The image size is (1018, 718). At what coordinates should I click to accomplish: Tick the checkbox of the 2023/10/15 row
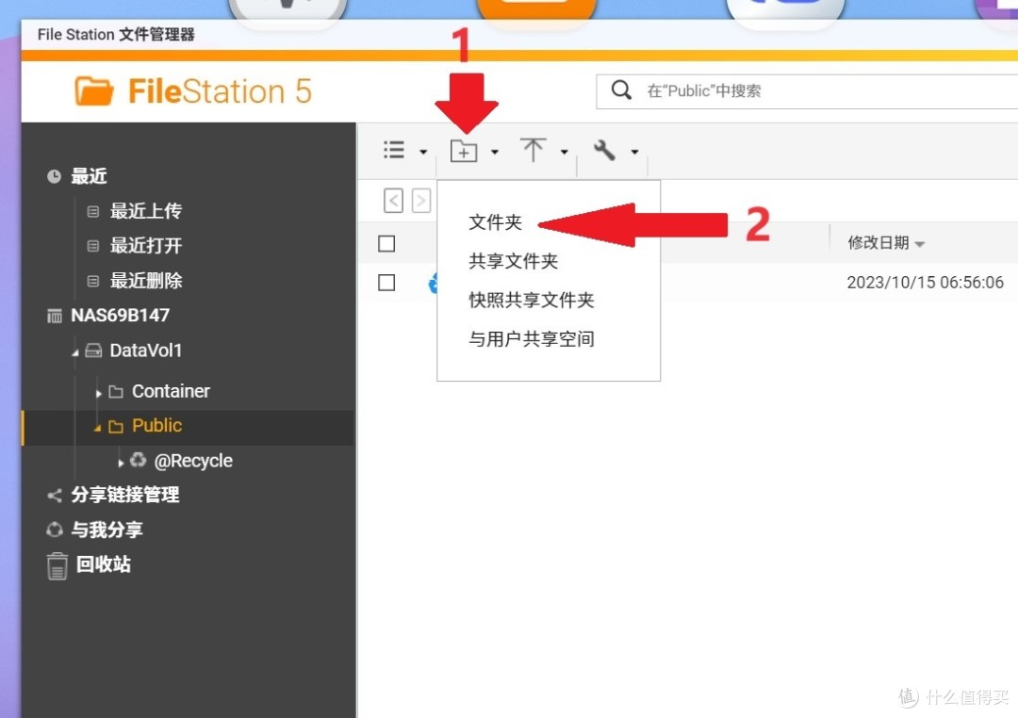386,283
